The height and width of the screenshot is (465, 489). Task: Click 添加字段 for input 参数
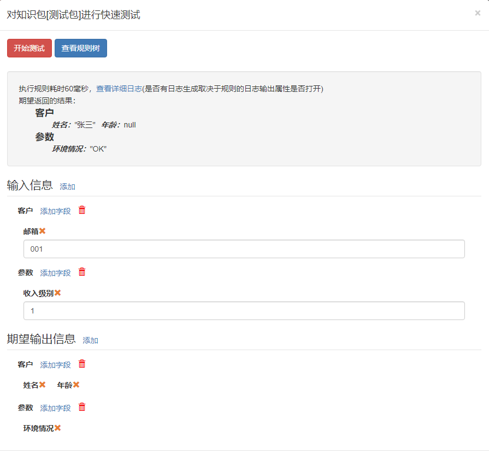[x=56, y=273]
